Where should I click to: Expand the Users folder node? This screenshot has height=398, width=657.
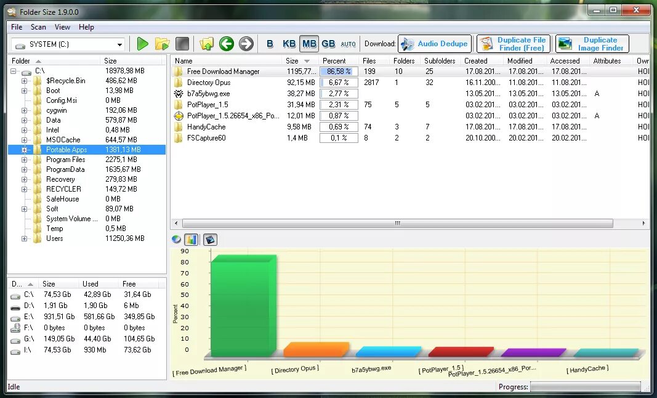[x=24, y=238]
